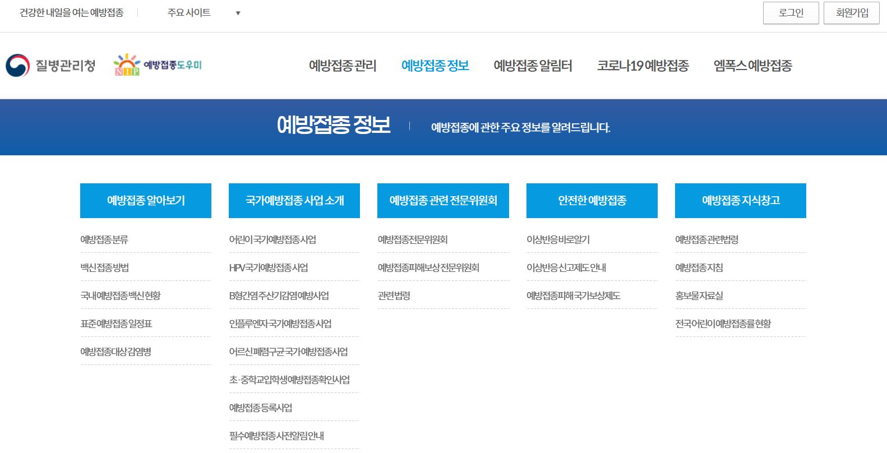Open the 이상반응신고제도안내 link
The width and height of the screenshot is (887, 453).
point(566,268)
